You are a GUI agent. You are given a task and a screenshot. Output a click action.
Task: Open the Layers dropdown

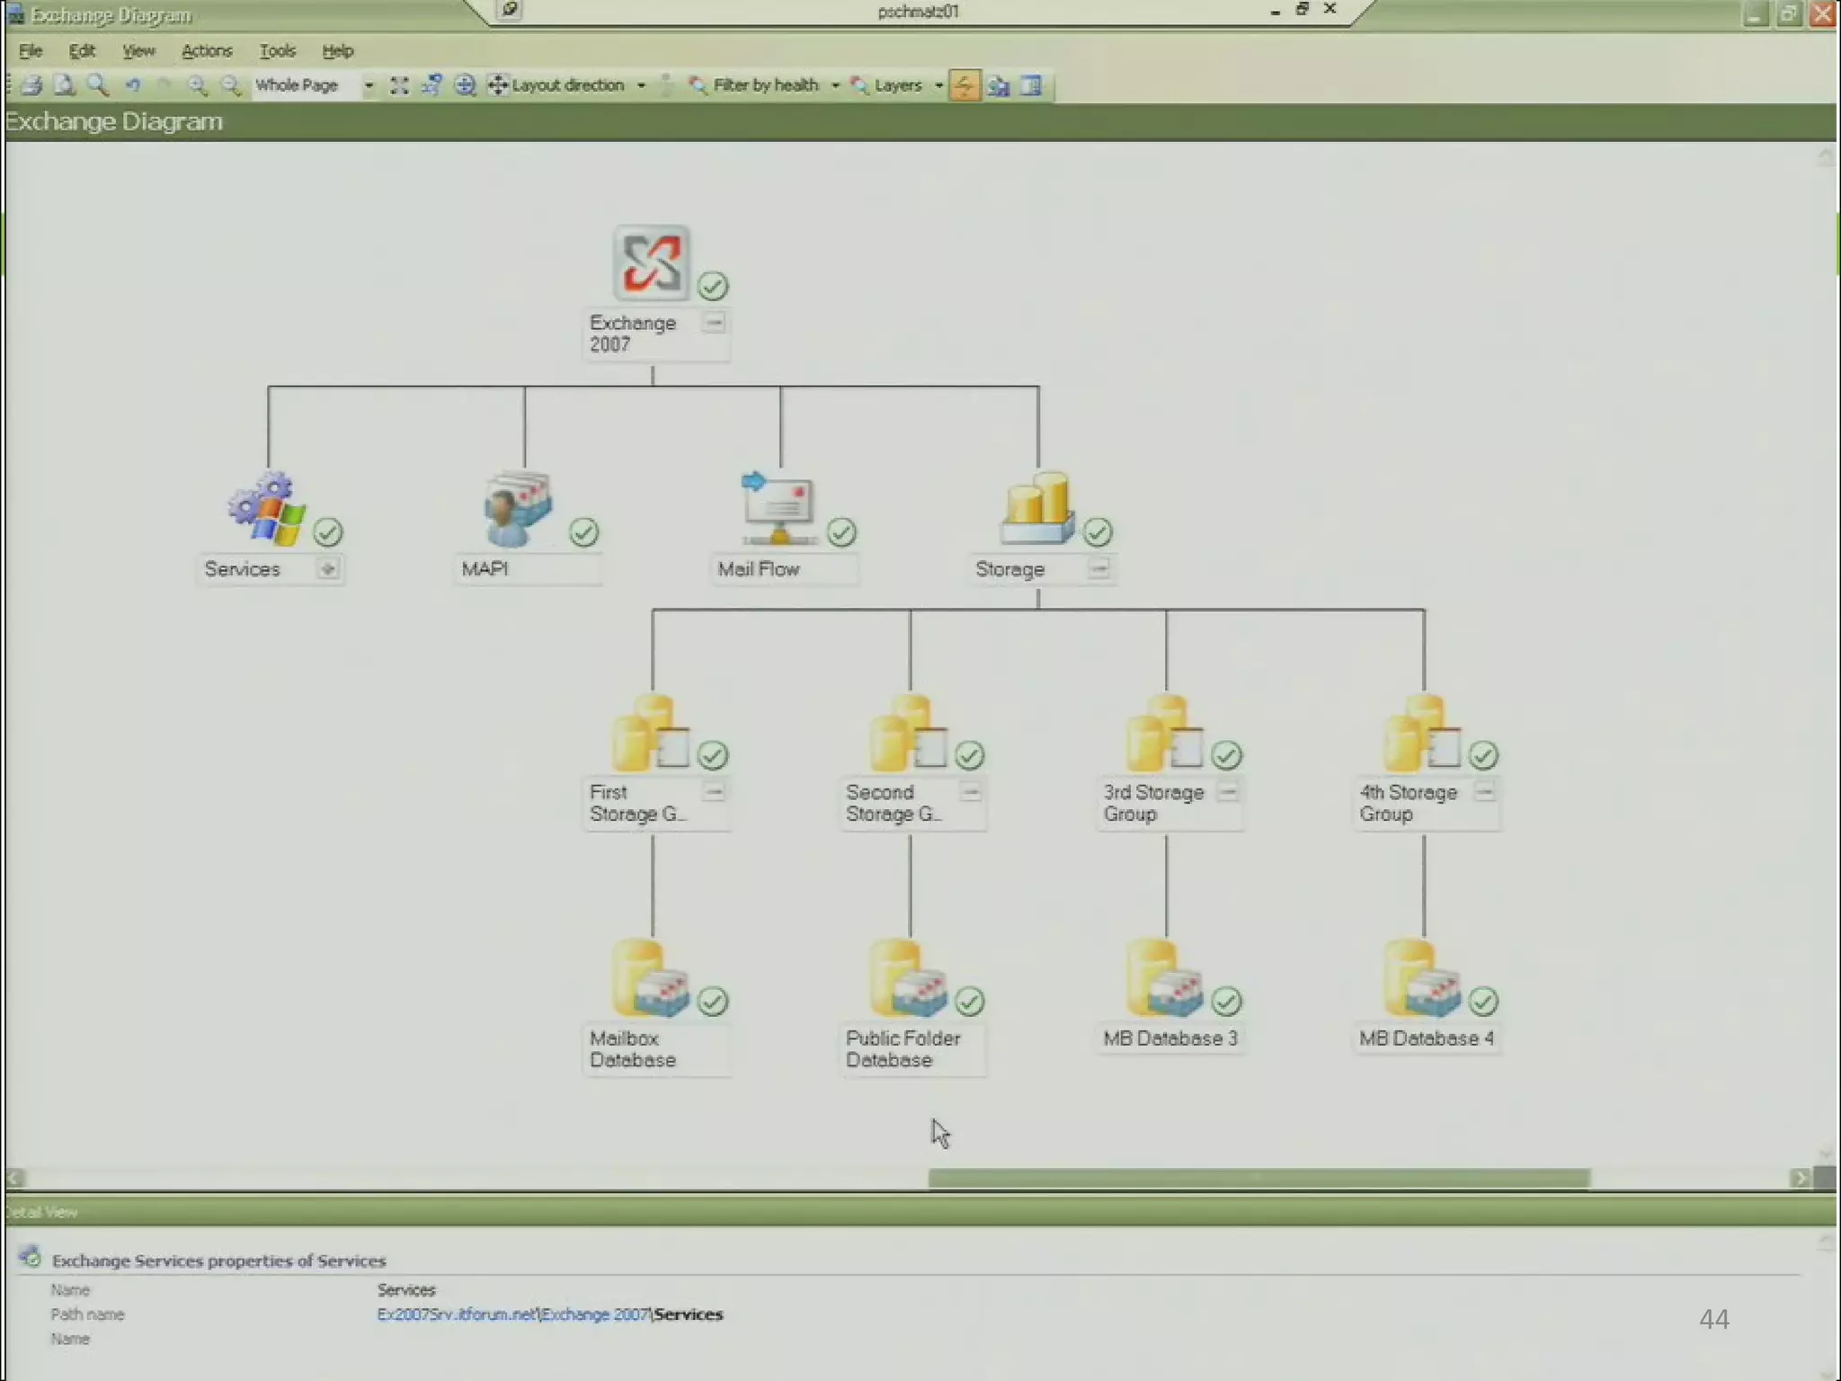(x=938, y=85)
